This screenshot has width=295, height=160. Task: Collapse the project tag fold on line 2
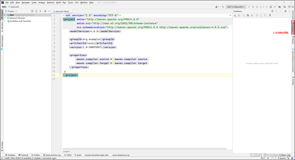[62, 19]
